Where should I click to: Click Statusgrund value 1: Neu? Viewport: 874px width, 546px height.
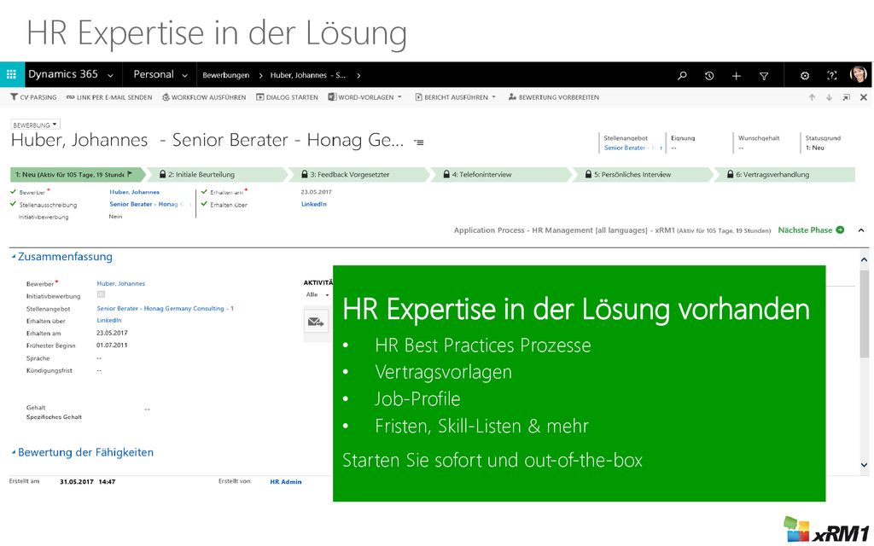tap(814, 148)
